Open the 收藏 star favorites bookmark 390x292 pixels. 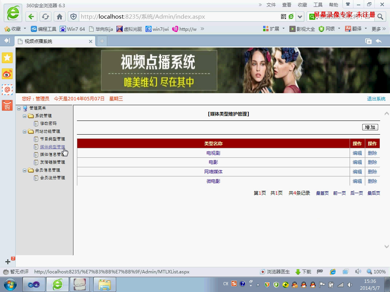click(x=13, y=29)
